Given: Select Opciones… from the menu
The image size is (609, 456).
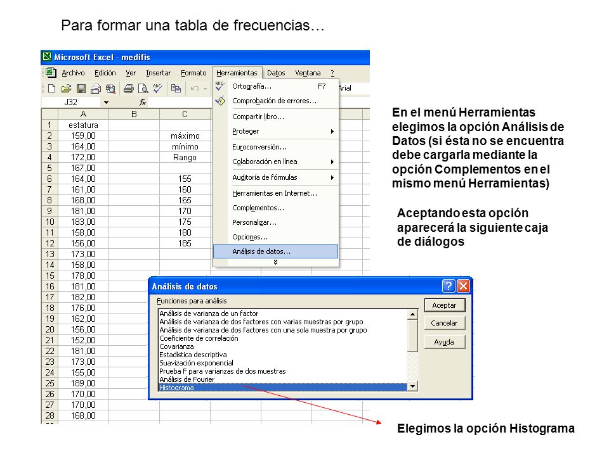Looking at the screenshot, I should pyautogui.click(x=275, y=237).
